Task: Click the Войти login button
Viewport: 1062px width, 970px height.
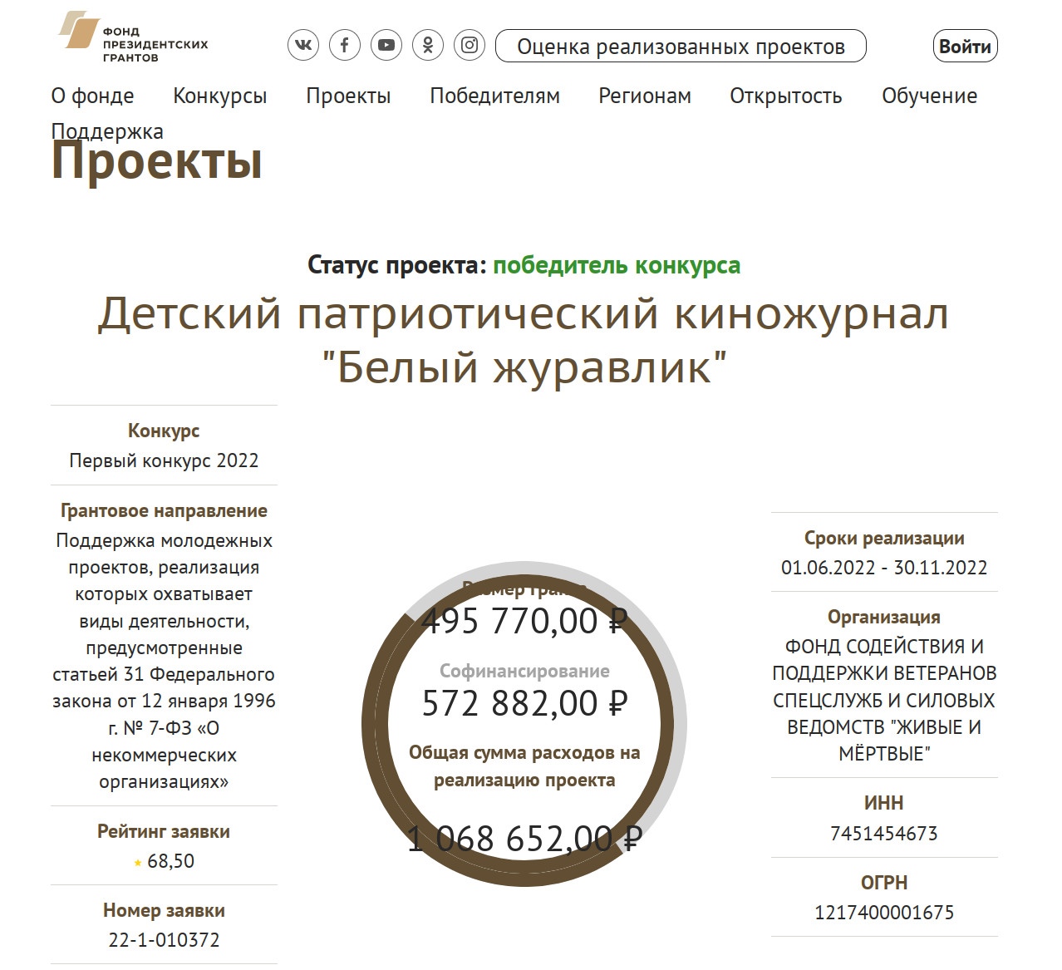Action: 965,46
